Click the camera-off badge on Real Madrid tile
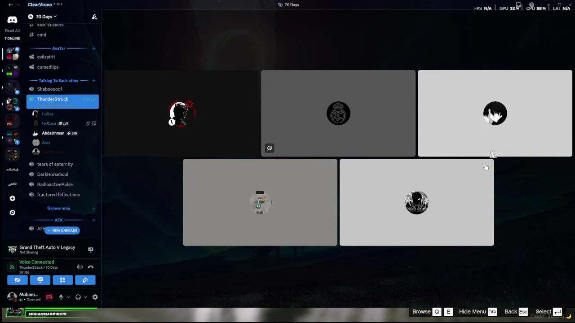This screenshot has width=575, height=323. tap(270, 148)
